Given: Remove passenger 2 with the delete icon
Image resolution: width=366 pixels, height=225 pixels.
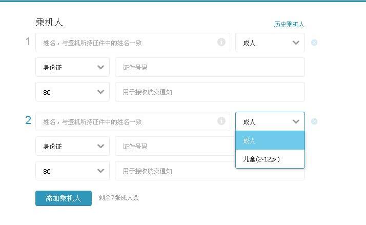Looking at the screenshot, I should click(x=314, y=121).
